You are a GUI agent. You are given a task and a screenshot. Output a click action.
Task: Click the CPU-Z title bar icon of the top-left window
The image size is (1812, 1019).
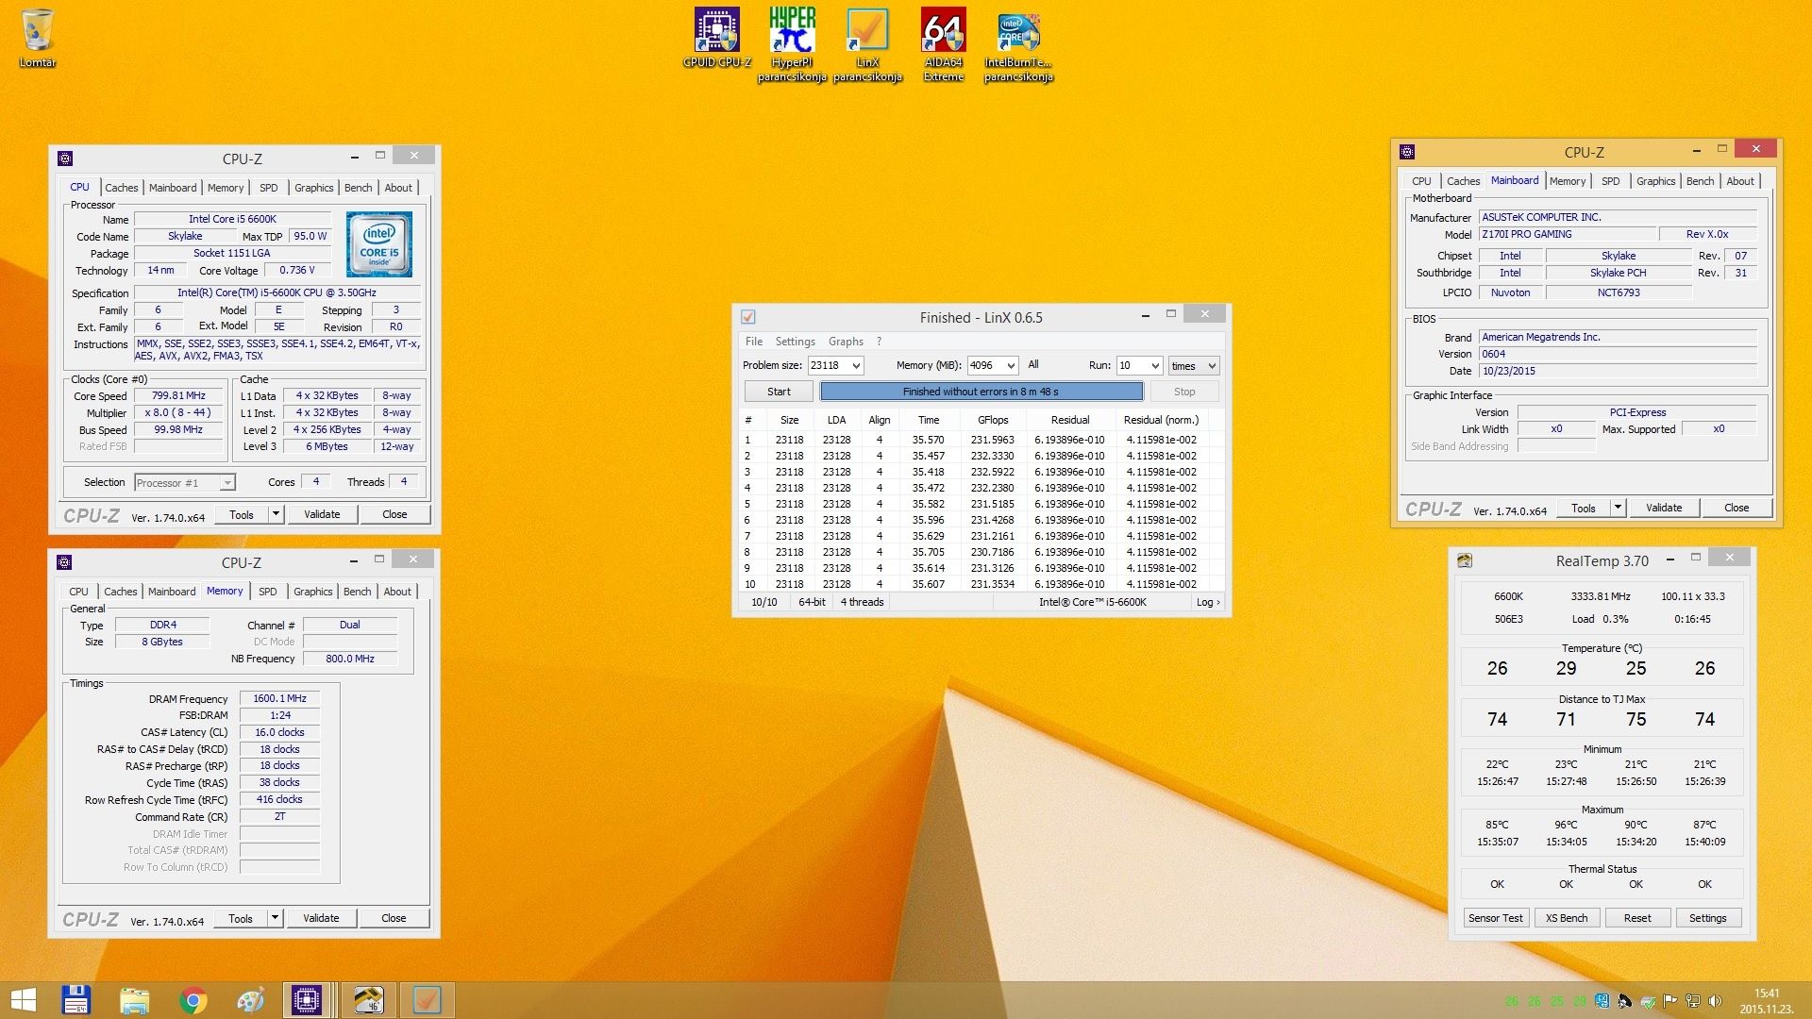coord(65,159)
